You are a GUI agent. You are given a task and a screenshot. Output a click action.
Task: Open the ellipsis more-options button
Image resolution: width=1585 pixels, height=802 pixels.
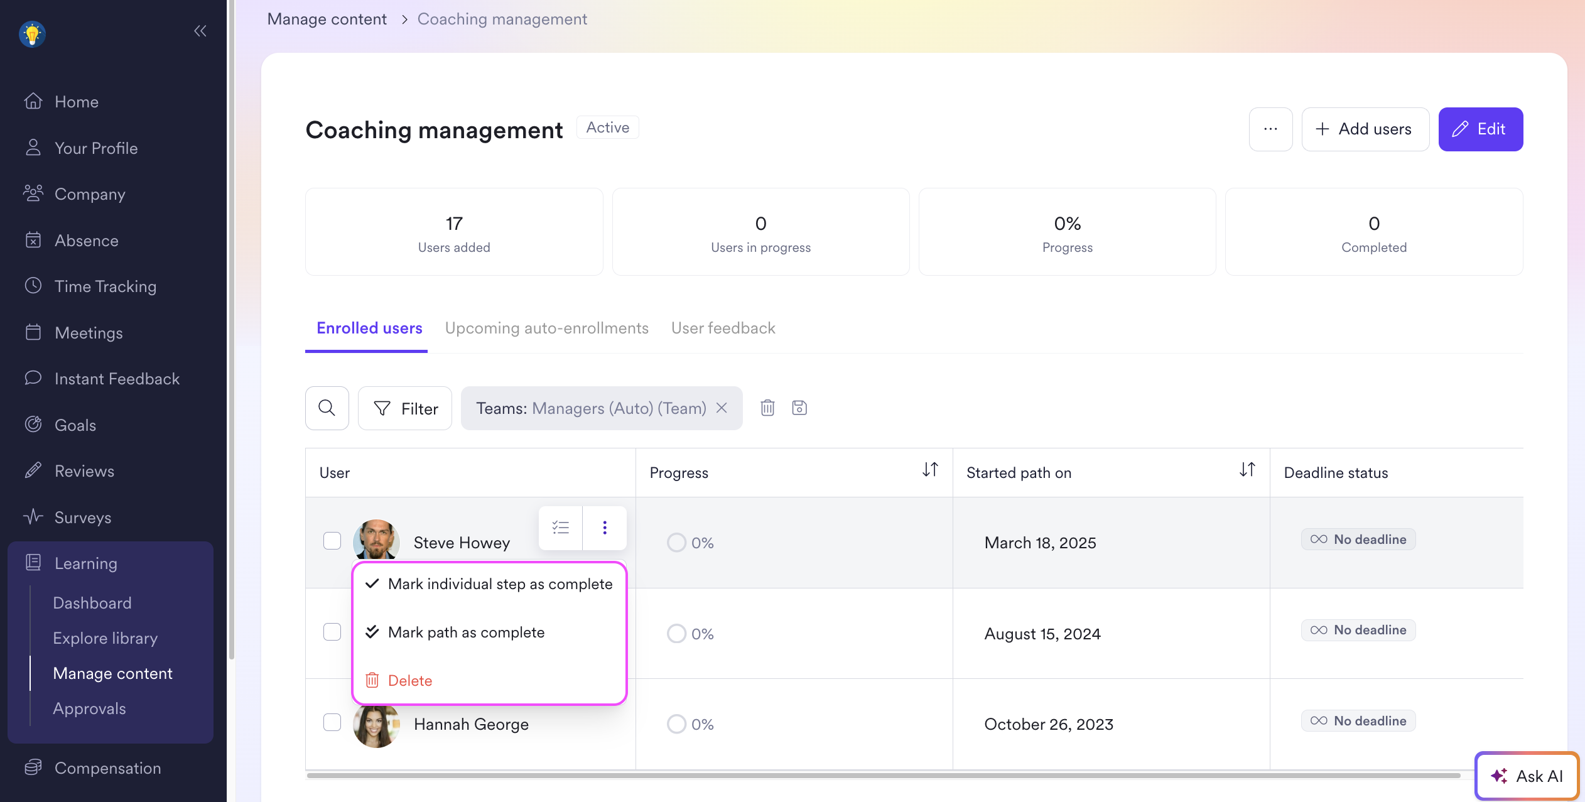pyautogui.click(x=1270, y=129)
